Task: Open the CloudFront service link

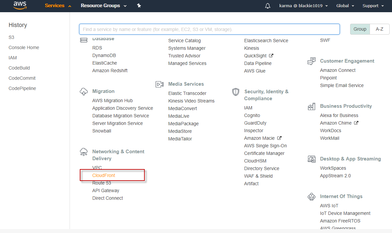Action: 104,175
